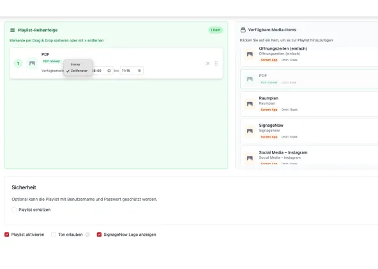Grab the drag handle of the PDF item
Image resolution: width=378 pixels, height=269 pixels.
point(216,64)
